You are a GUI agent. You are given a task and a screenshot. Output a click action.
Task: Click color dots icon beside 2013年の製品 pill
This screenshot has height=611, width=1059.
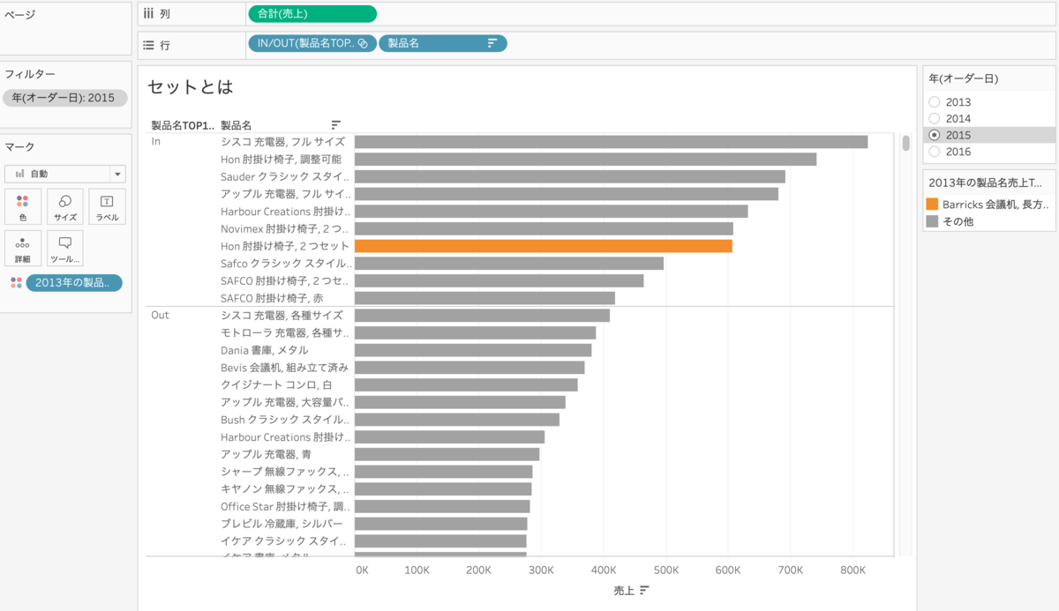[x=16, y=283]
